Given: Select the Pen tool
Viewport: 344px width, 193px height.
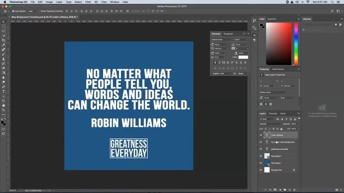Looking at the screenshot, I should pyautogui.click(x=3, y=87).
